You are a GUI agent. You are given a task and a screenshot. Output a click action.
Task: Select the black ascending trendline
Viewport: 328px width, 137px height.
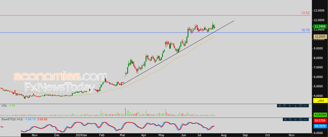[178, 53]
